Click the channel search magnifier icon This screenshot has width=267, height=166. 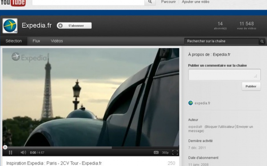[x=262, y=41]
